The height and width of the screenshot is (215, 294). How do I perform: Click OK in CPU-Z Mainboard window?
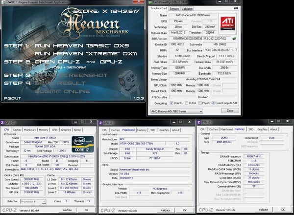tap(185, 210)
